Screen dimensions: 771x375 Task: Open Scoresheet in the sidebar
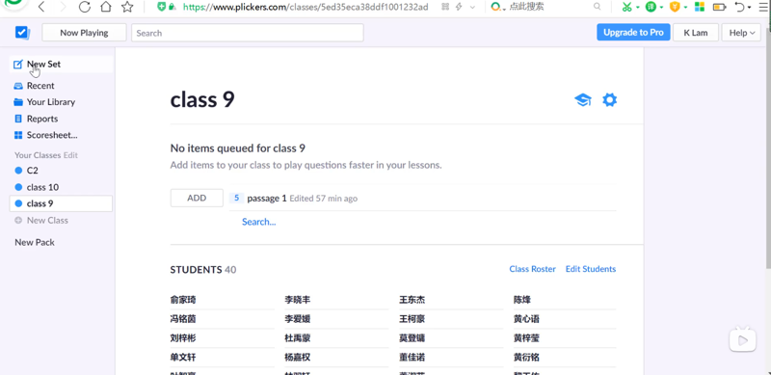[52, 135]
